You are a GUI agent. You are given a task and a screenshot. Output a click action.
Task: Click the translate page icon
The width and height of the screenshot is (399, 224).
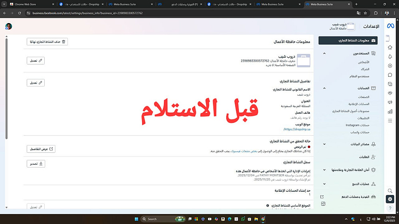point(359,13)
